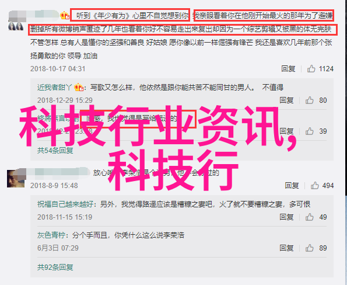Click the second commenter's avatar photo
The image size is (347, 285).
click(16, 179)
